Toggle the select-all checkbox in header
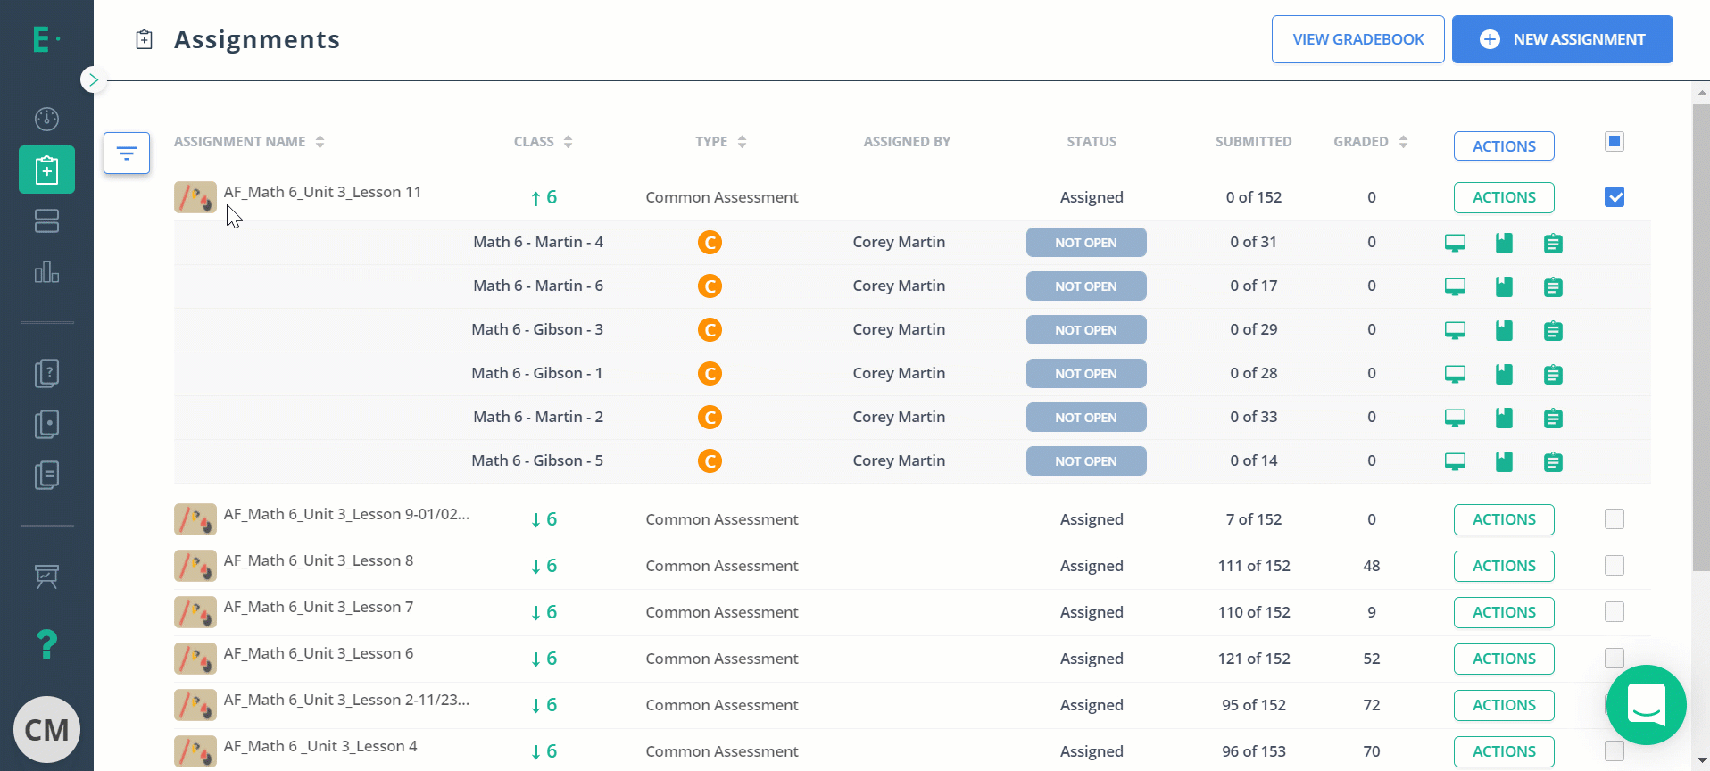Image resolution: width=1710 pixels, height=771 pixels. (x=1614, y=141)
